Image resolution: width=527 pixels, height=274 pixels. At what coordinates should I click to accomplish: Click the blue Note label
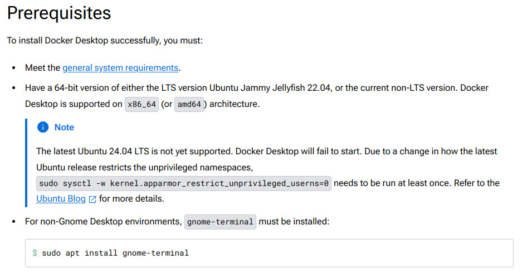click(x=64, y=128)
